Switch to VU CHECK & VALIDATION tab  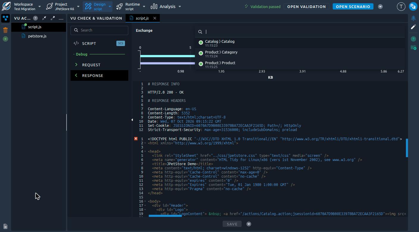(x=96, y=18)
